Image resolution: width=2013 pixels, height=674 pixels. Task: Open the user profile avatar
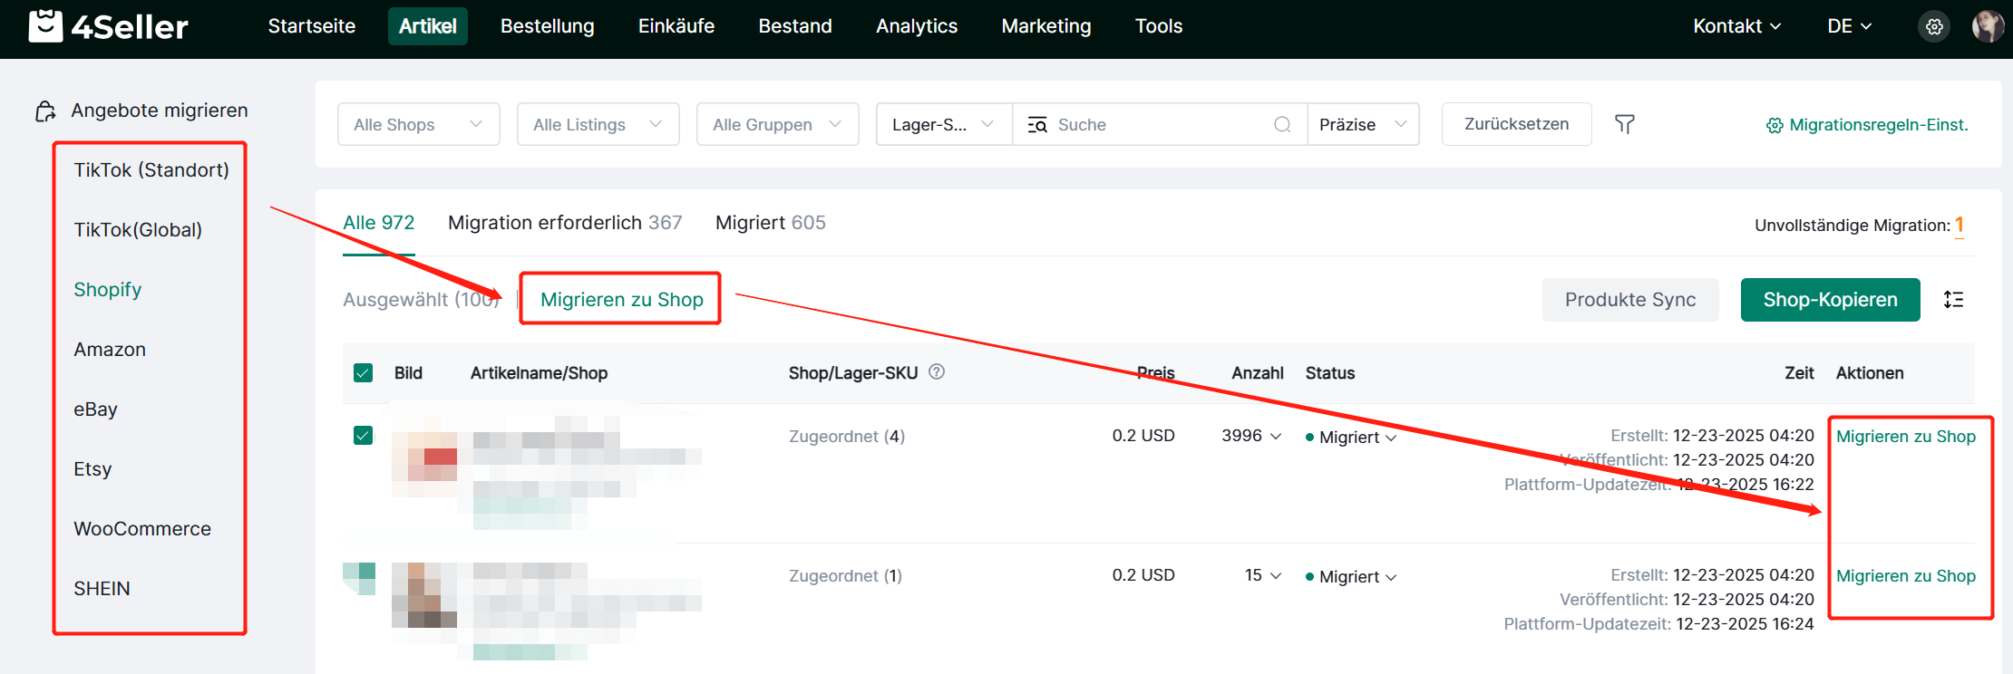pyautogui.click(x=1987, y=26)
